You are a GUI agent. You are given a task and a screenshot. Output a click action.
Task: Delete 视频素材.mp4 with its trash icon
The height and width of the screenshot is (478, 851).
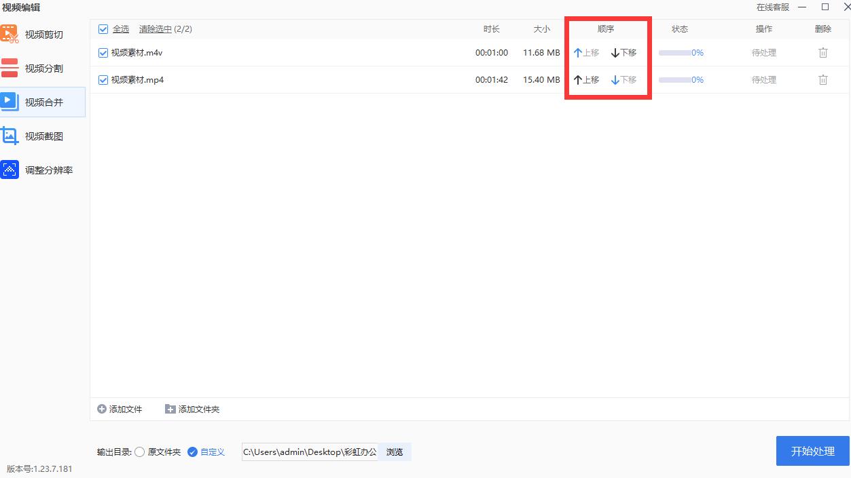822,79
